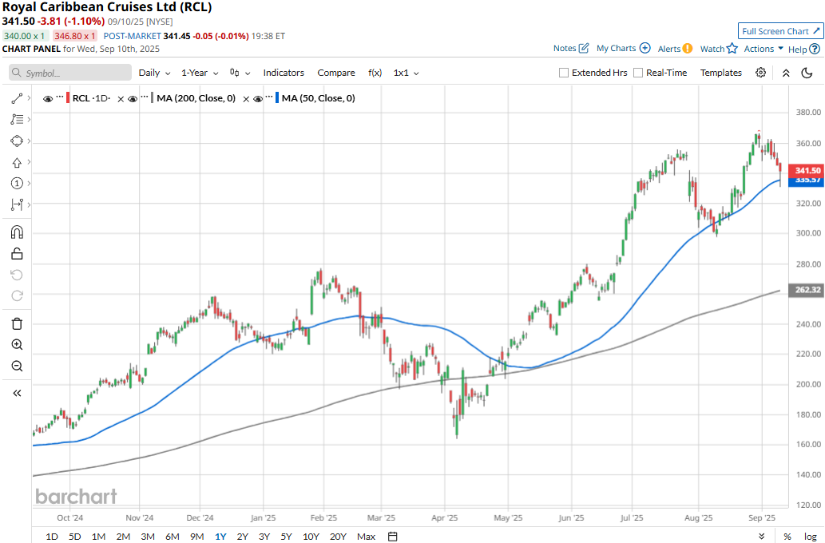Open more options for MA 200 indicator
Image resolution: width=825 pixels, height=543 pixels.
[145, 97]
